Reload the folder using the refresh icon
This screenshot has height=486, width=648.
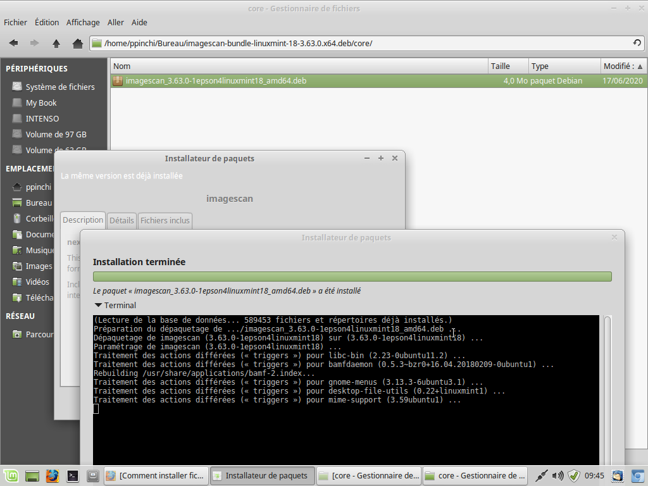point(637,43)
